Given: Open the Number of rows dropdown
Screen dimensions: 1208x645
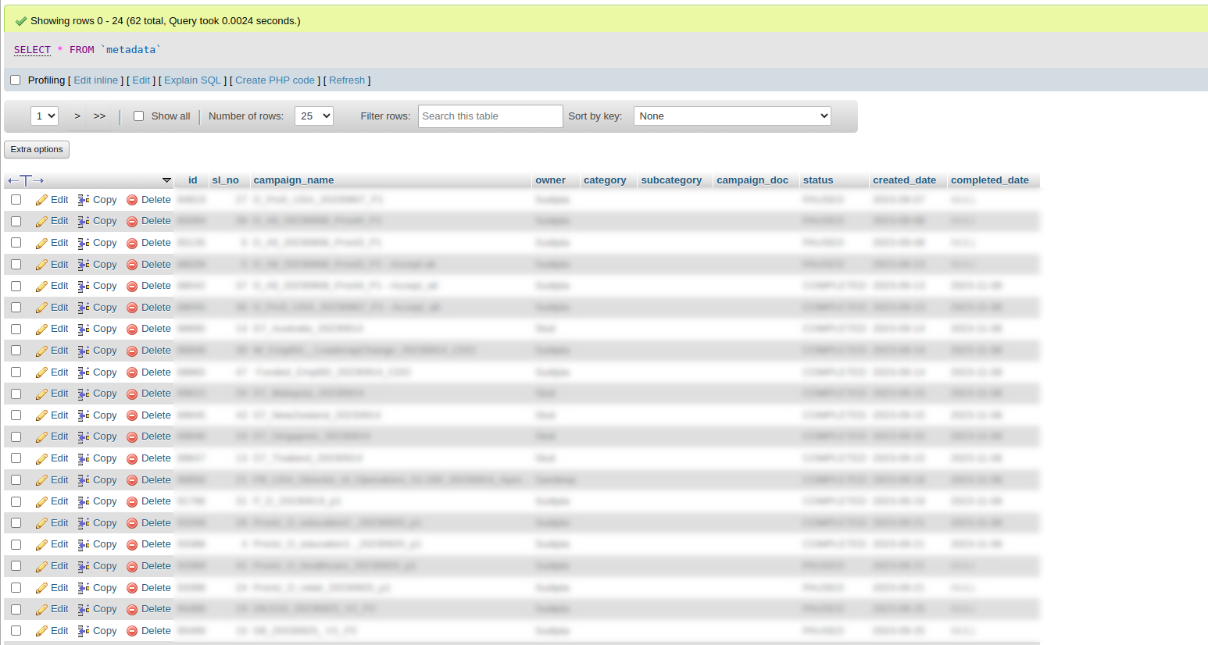Looking at the screenshot, I should [313, 116].
